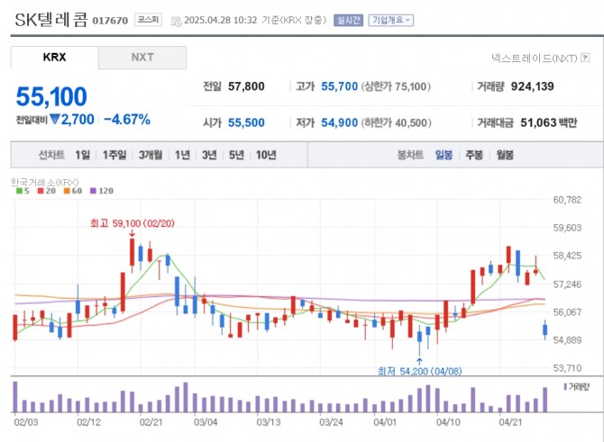Open the 기업개요 dropdown
The image size is (604, 442).
(391, 19)
